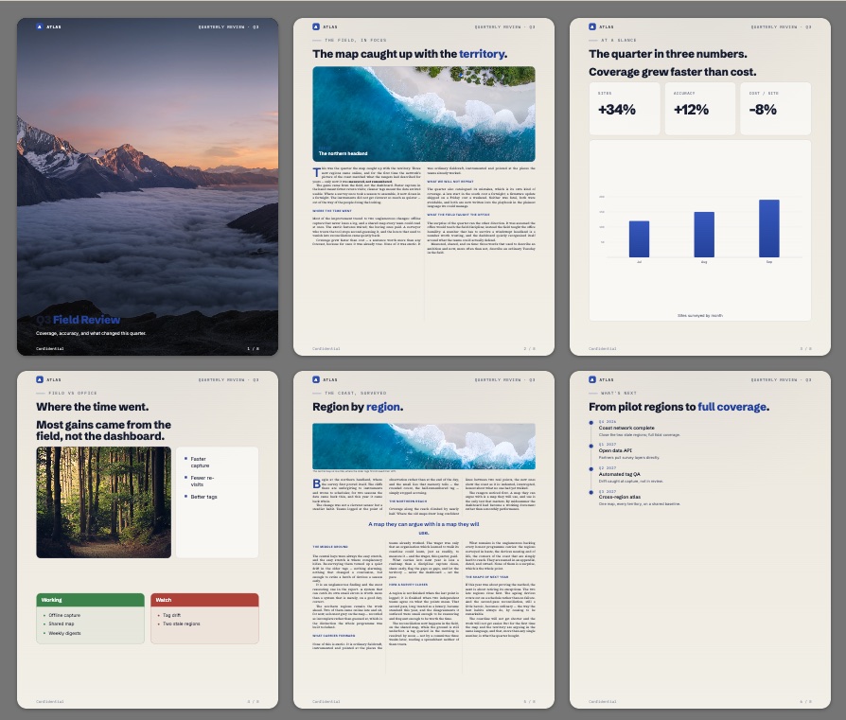Click the heading 'From pilot regions to full coverage.'
The height and width of the screenshot is (720, 846).
(679, 407)
